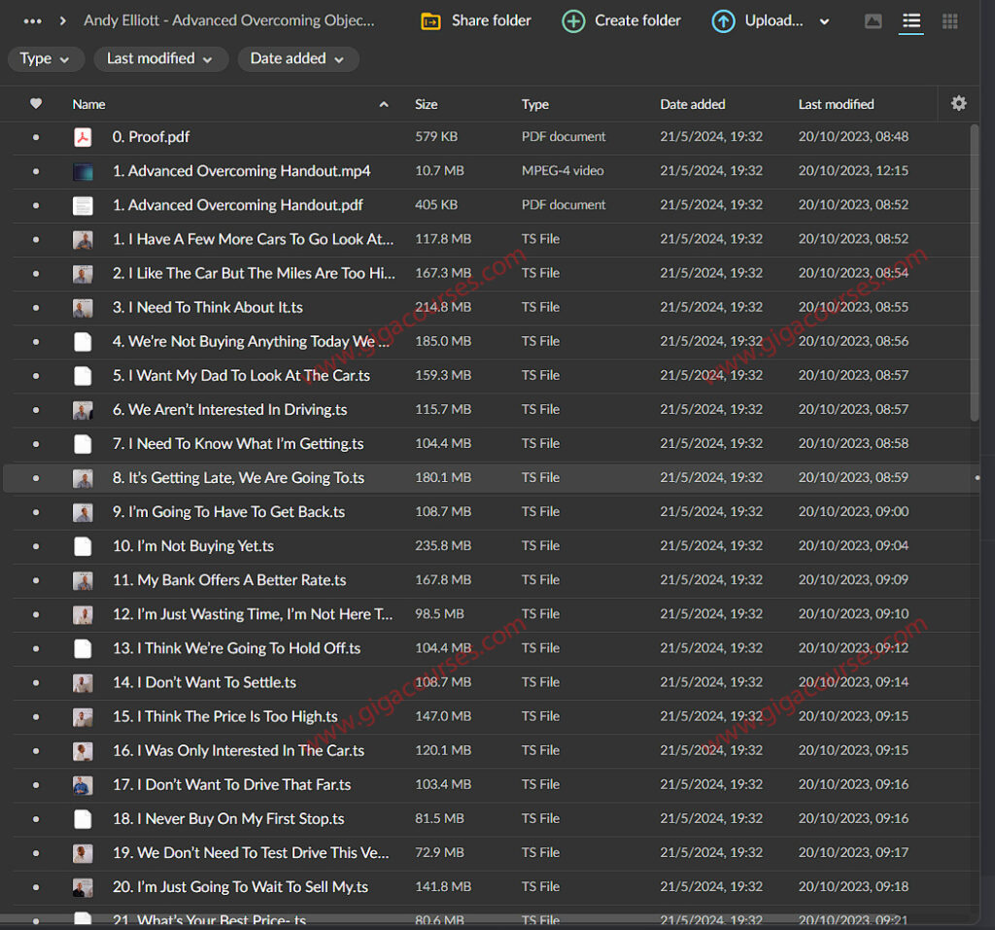
Task: Expand the Last modified filter dropdown
Action: [x=160, y=59]
